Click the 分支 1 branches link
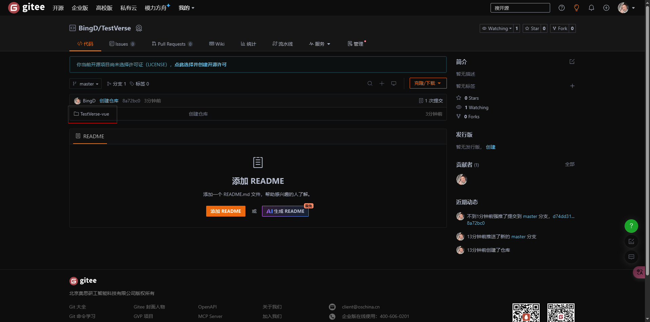 [116, 84]
